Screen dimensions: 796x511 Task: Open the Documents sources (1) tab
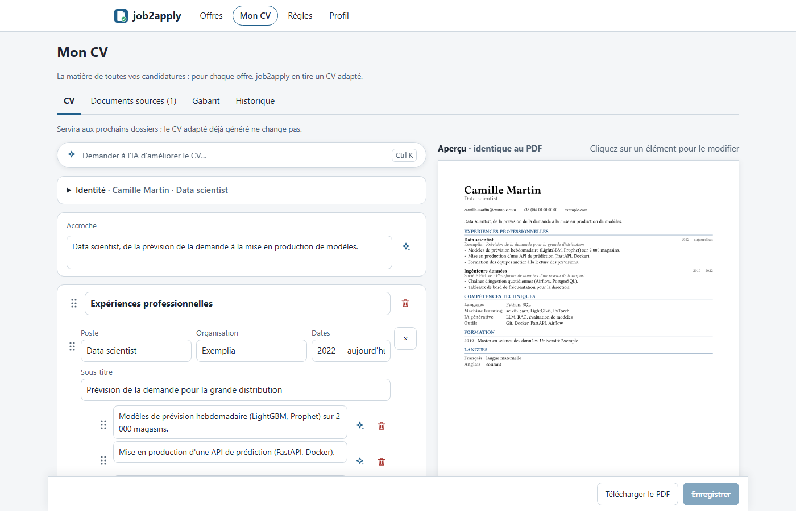point(134,101)
